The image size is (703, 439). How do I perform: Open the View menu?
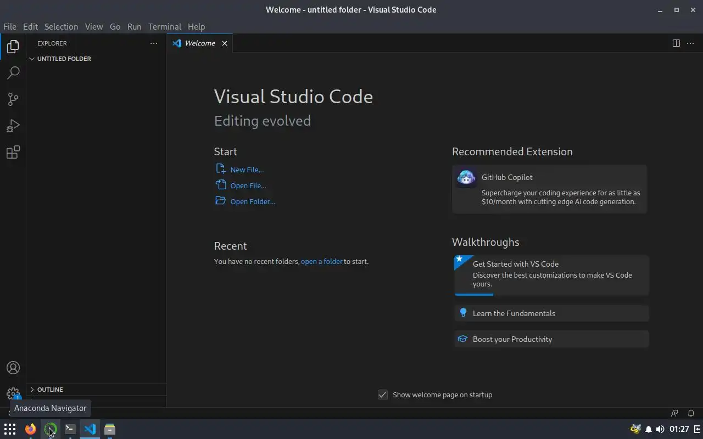tap(94, 26)
